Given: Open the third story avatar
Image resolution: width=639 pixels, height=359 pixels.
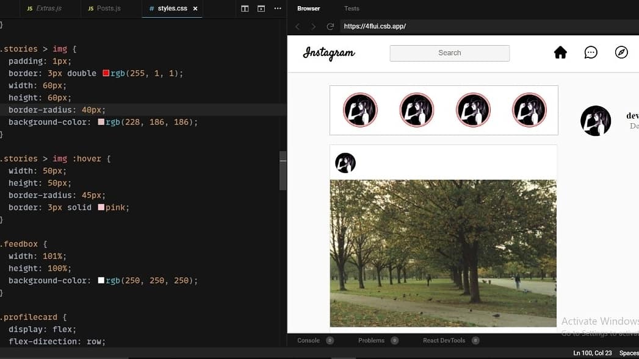Looking at the screenshot, I should coord(473,110).
